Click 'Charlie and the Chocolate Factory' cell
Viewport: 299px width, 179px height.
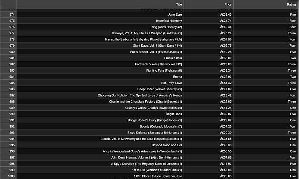coord(100,101)
